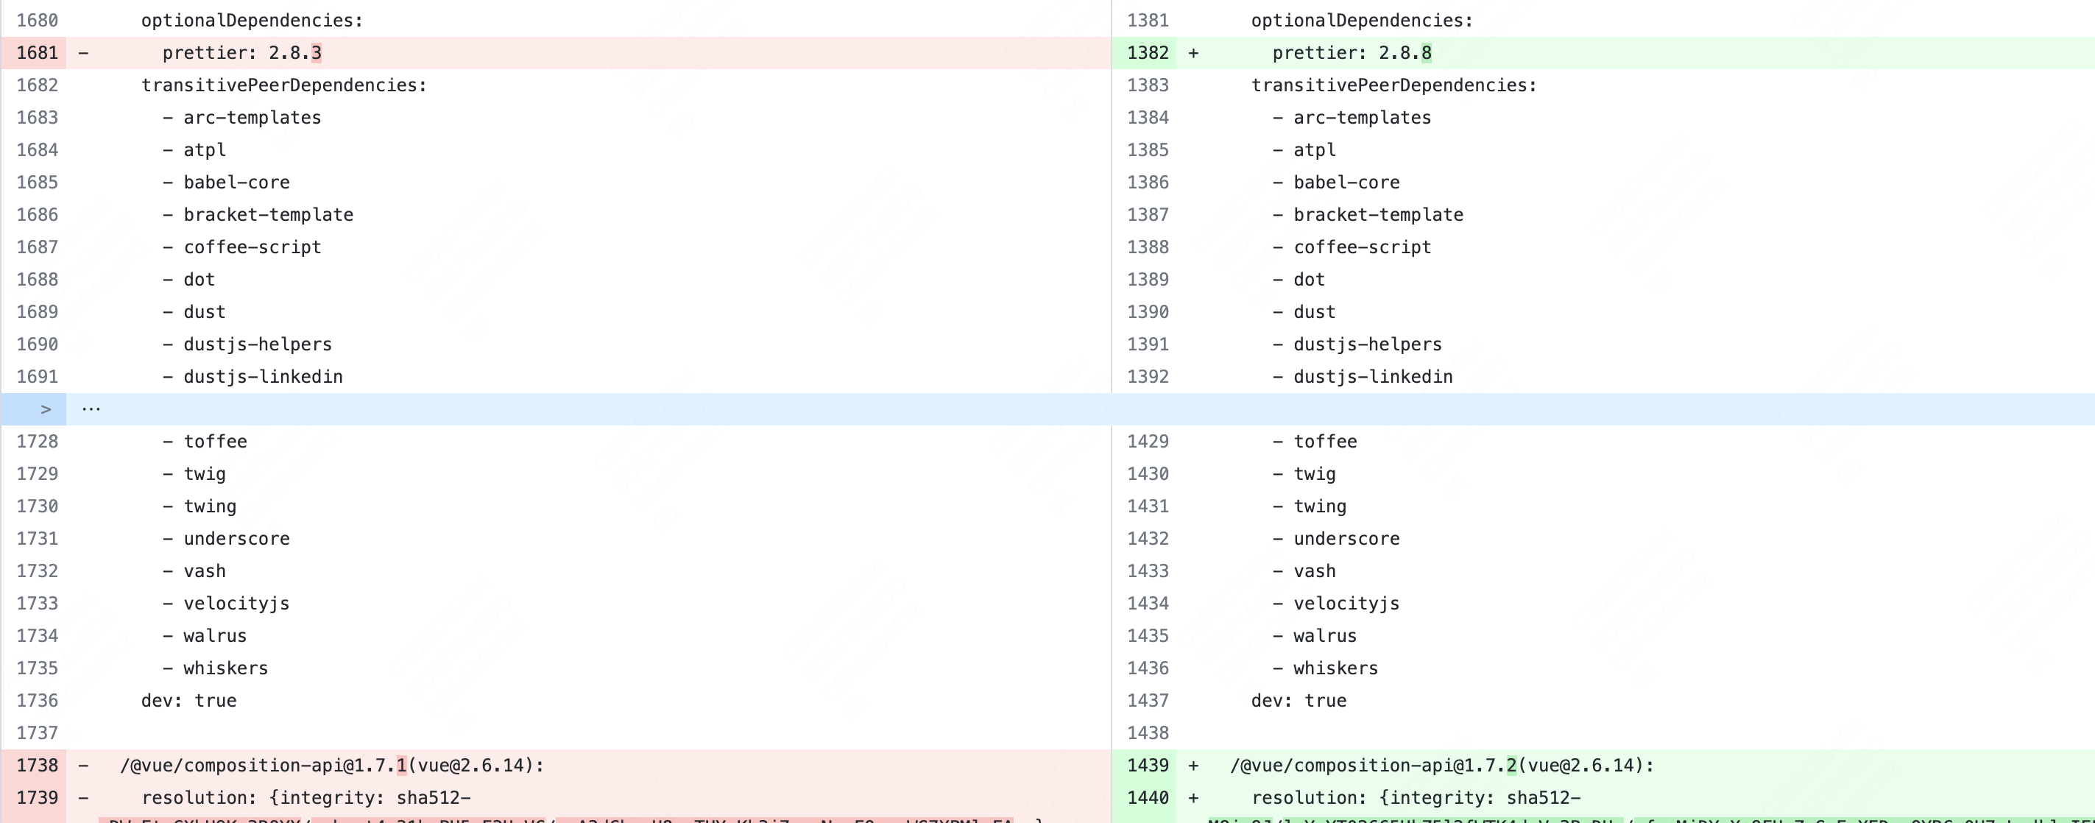The width and height of the screenshot is (2095, 823).
Task: Click the plus marker on line 1440
Action: (x=1193, y=798)
